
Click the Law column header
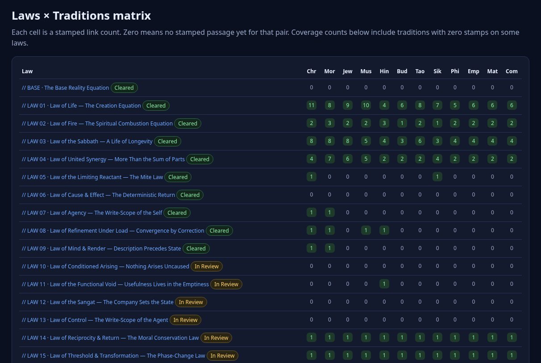point(27,71)
